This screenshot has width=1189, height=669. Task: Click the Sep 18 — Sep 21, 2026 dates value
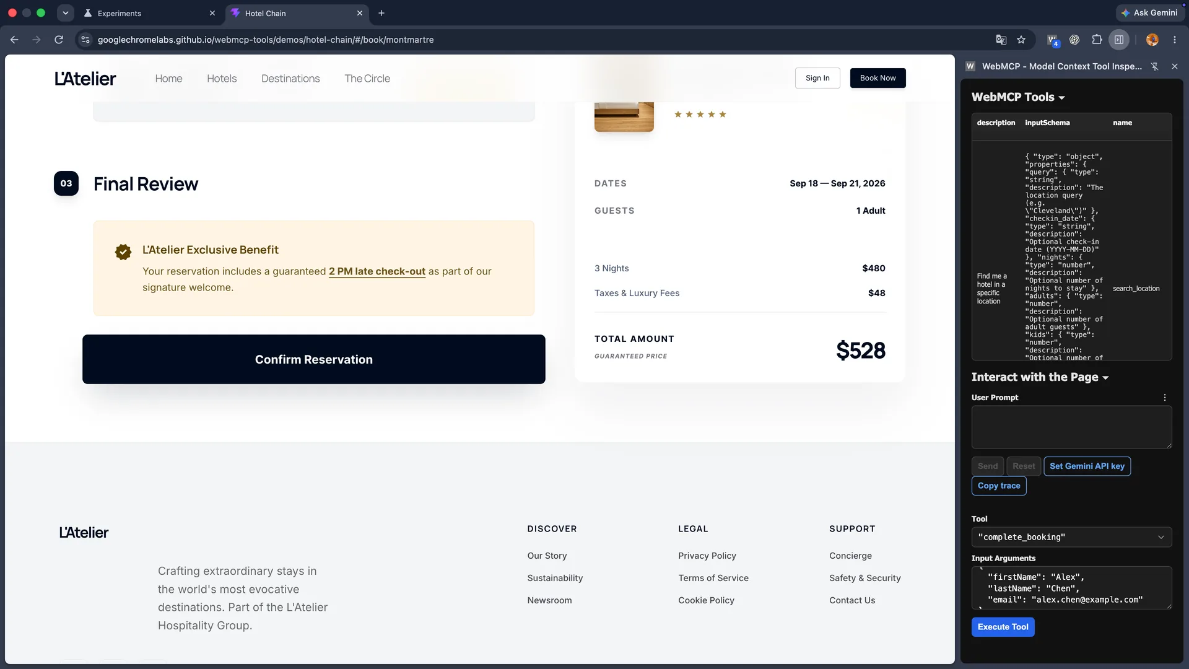point(837,183)
